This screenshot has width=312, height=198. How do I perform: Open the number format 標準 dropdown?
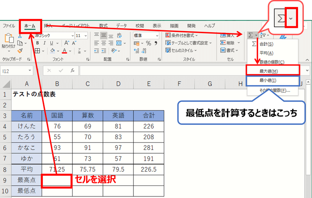157,36
